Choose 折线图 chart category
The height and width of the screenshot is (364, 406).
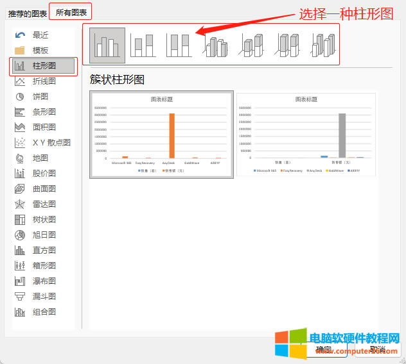coord(43,81)
